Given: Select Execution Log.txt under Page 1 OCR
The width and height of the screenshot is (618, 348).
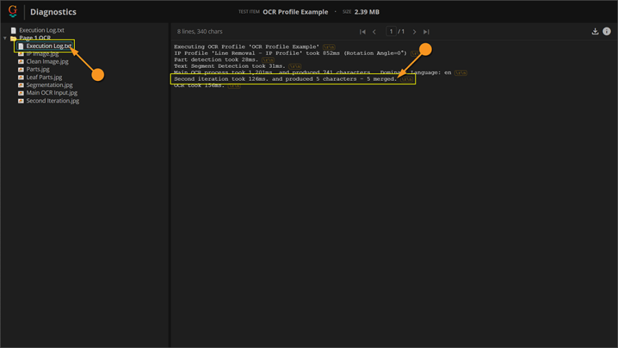Looking at the screenshot, I should [x=49, y=46].
